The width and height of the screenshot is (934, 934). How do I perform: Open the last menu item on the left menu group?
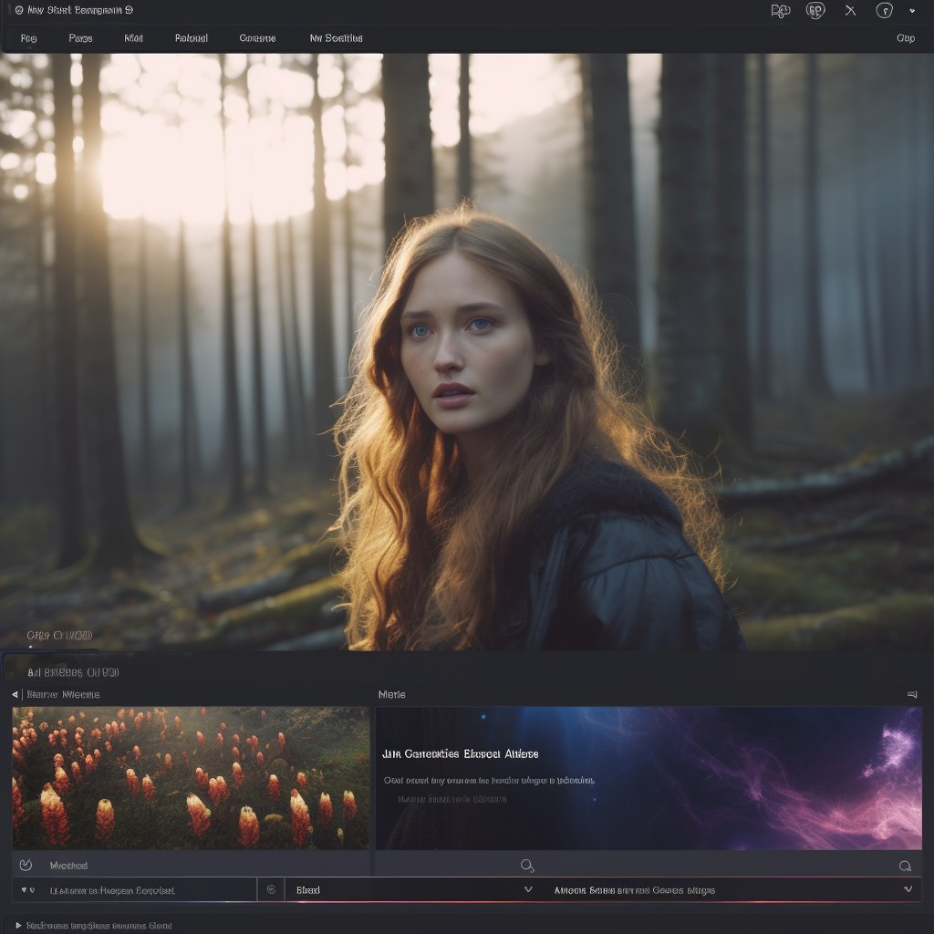(336, 38)
